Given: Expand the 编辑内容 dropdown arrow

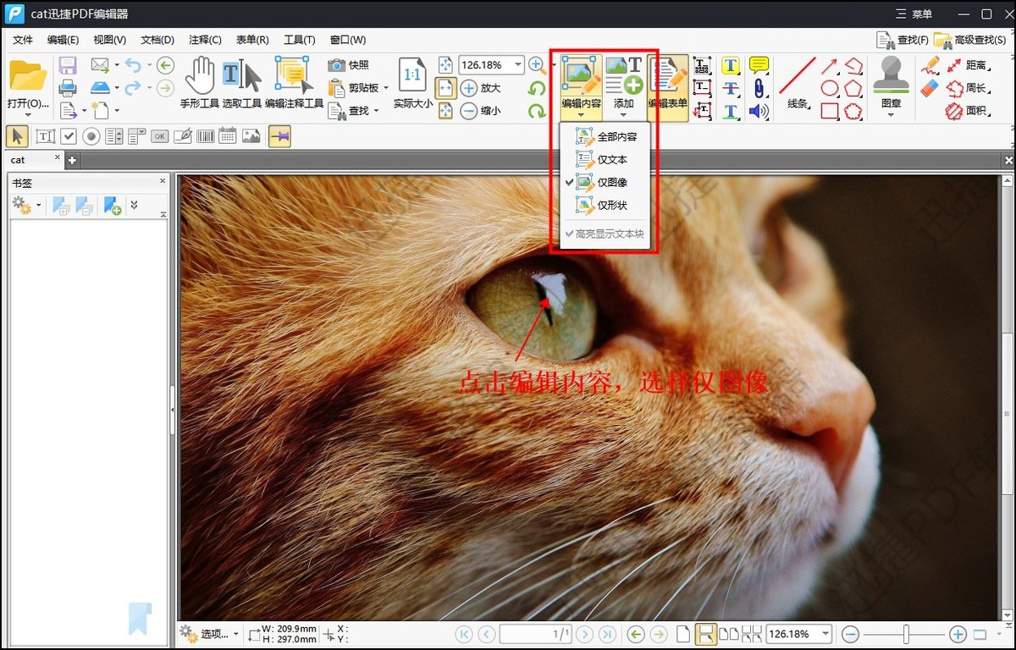Looking at the screenshot, I should pos(581,115).
